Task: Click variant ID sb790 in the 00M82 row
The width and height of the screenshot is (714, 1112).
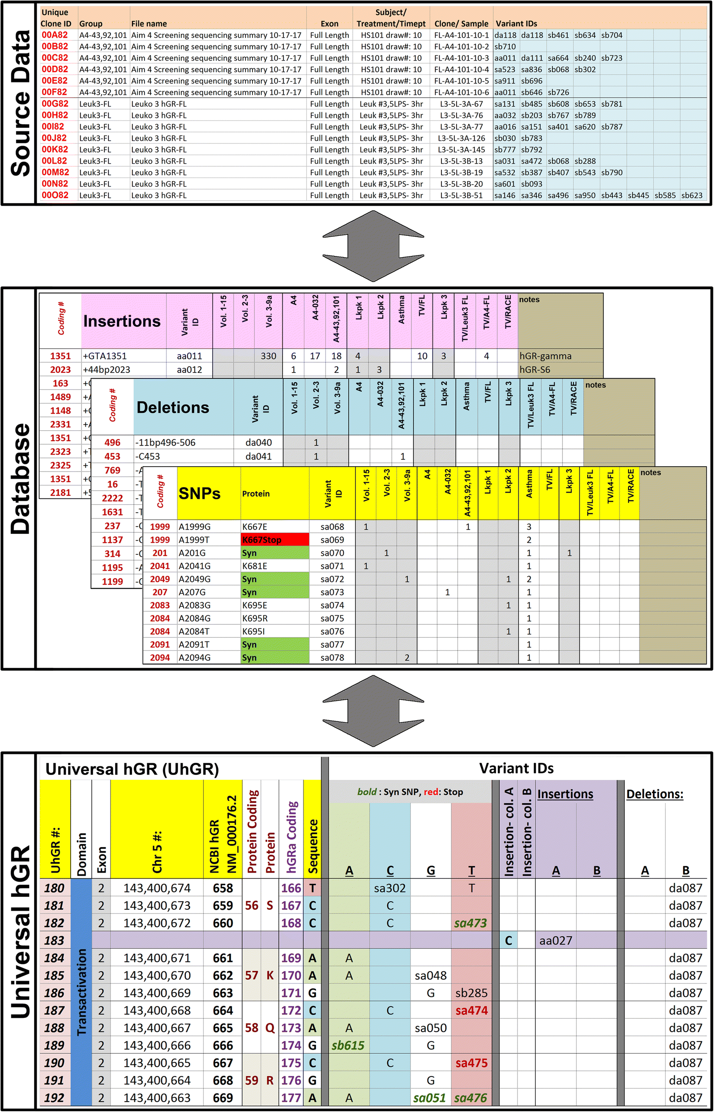Action: tap(612, 172)
